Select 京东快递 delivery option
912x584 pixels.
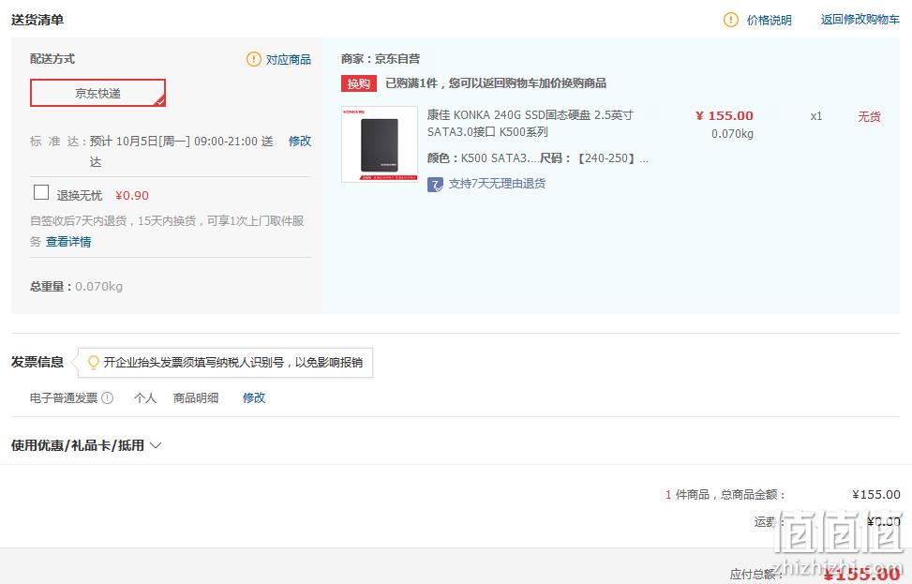click(97, 93)
